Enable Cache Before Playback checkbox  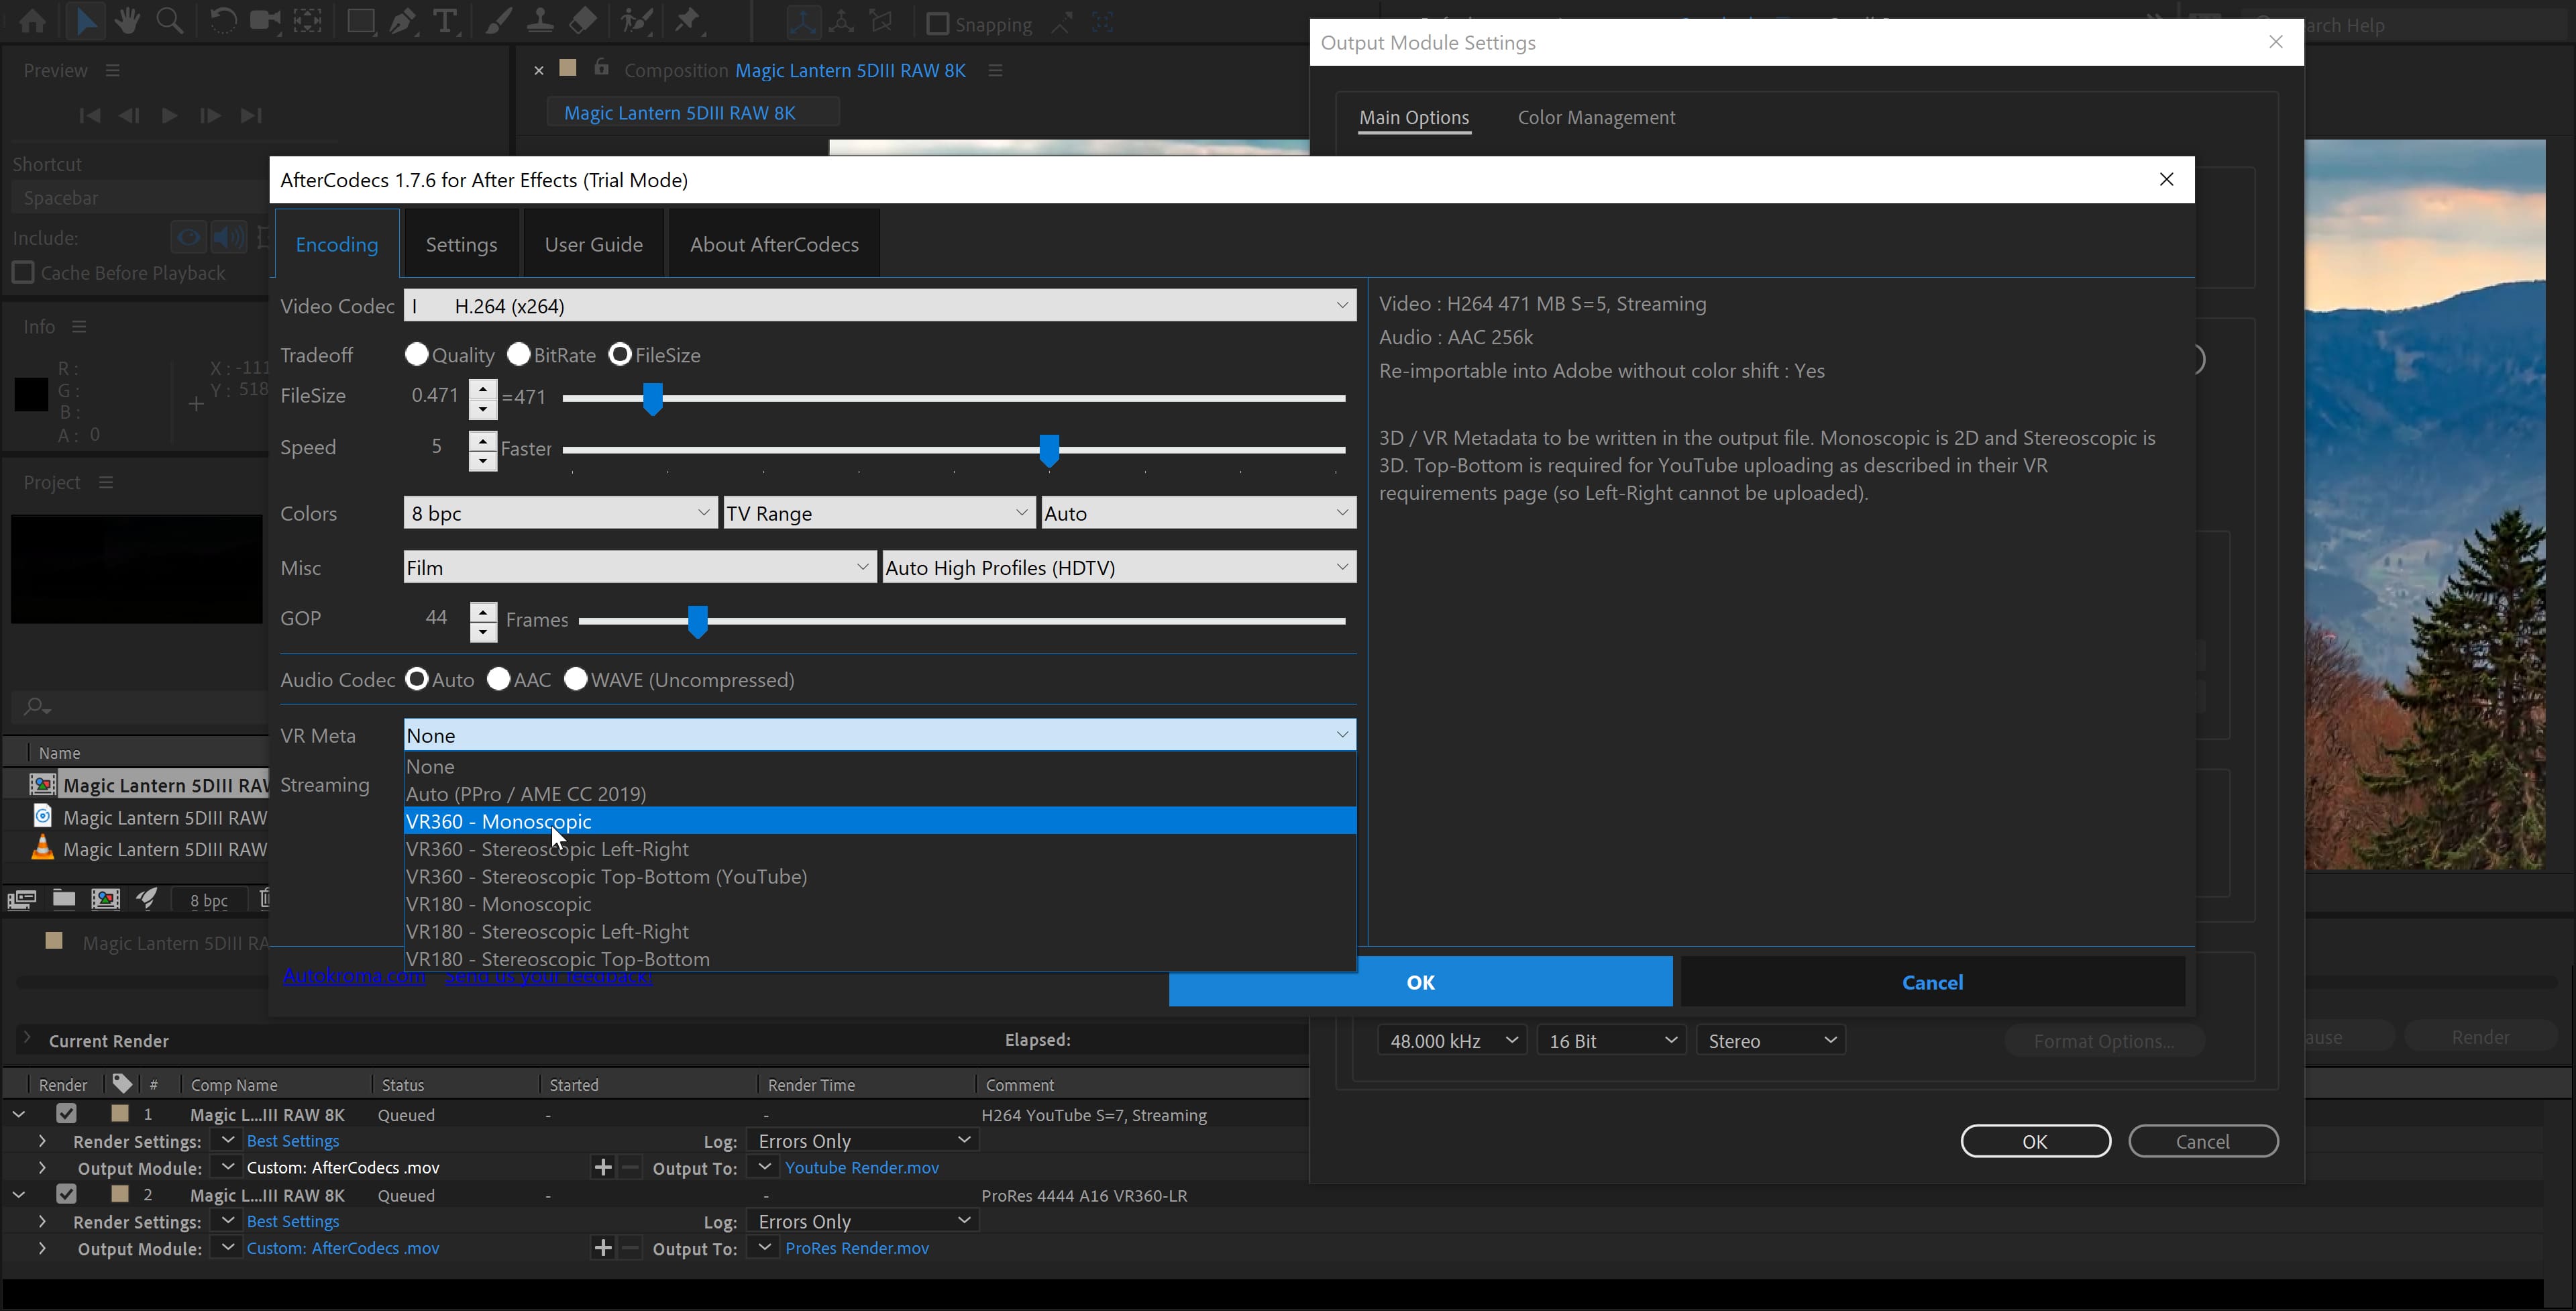pos(23,273)
